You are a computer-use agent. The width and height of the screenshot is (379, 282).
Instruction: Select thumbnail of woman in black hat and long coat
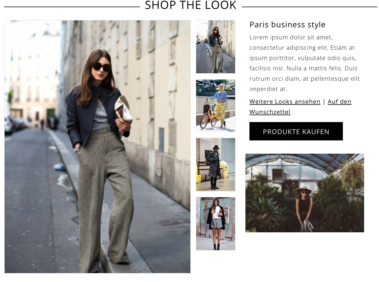pyautogui.click(x=216, y=165)
